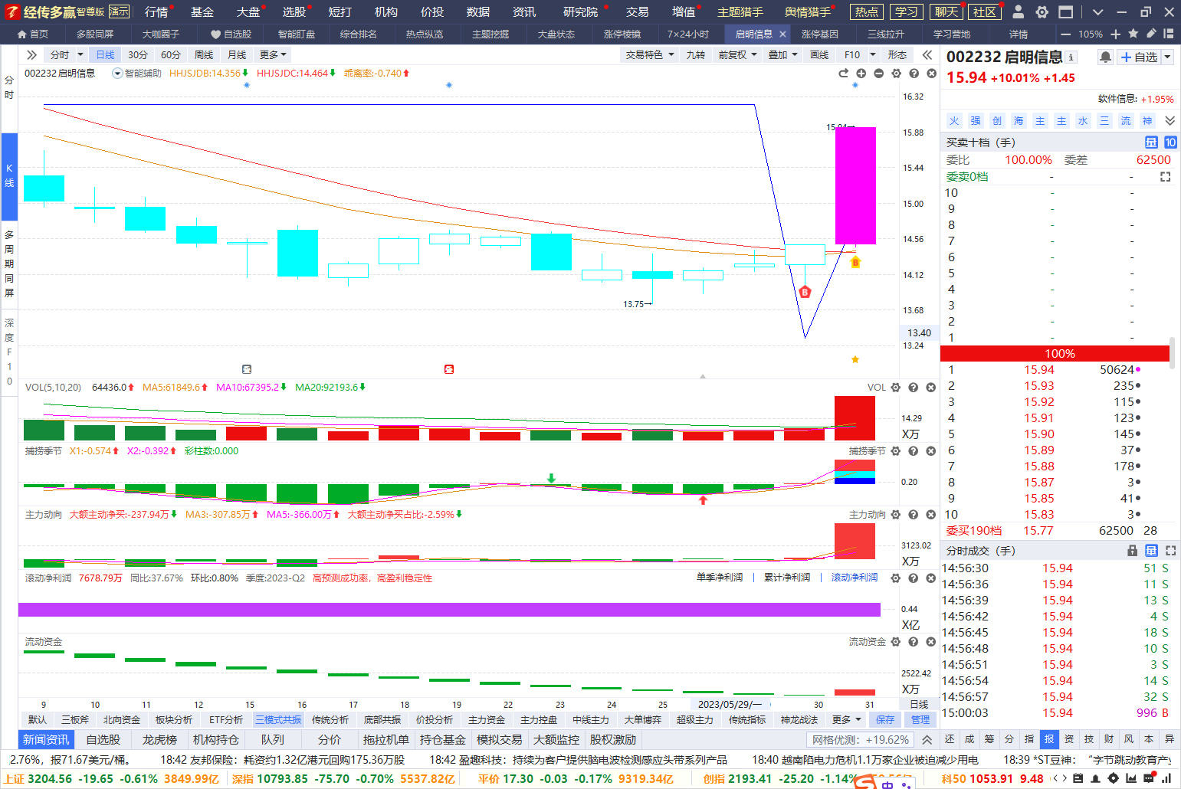Click the 社区 button
The height and width of the screenshot is (789, 1181).
[985, 11]
